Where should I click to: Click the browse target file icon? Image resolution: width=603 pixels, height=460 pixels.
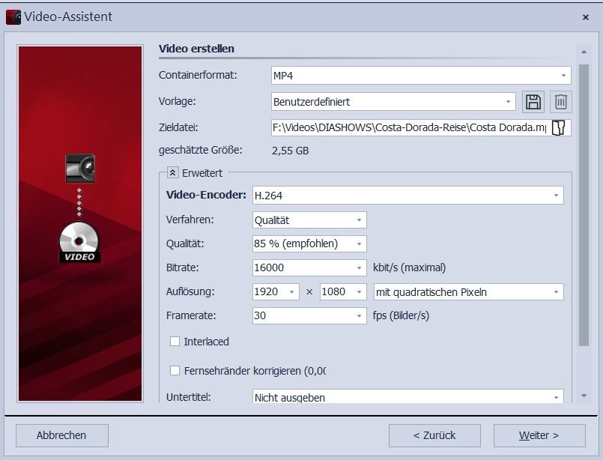559,127
